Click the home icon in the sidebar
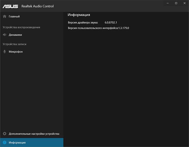This screenshot has width=189, height=147. (x=4, y=16)
